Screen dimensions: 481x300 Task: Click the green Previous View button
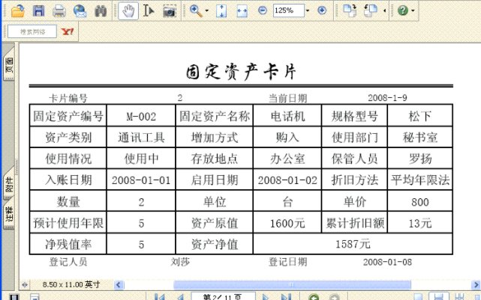coord(314,297)
